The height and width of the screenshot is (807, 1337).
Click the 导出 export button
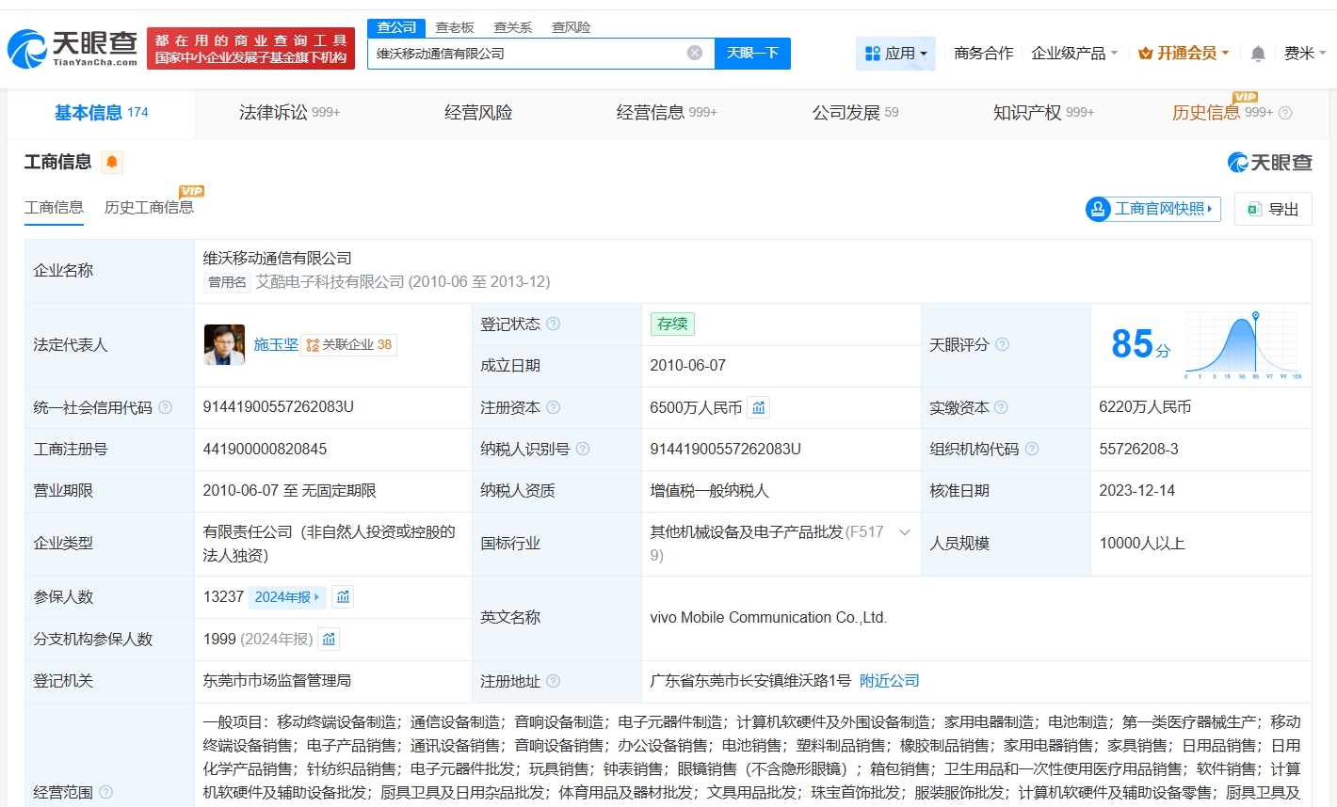[x=1273, y=209]
